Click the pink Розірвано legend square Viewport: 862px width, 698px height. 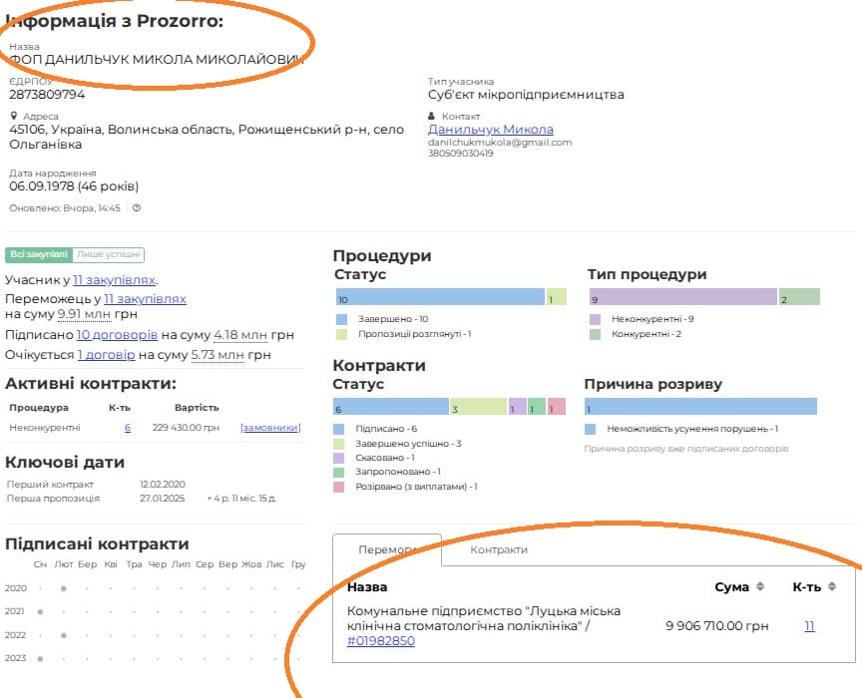[x=341, y=487]
